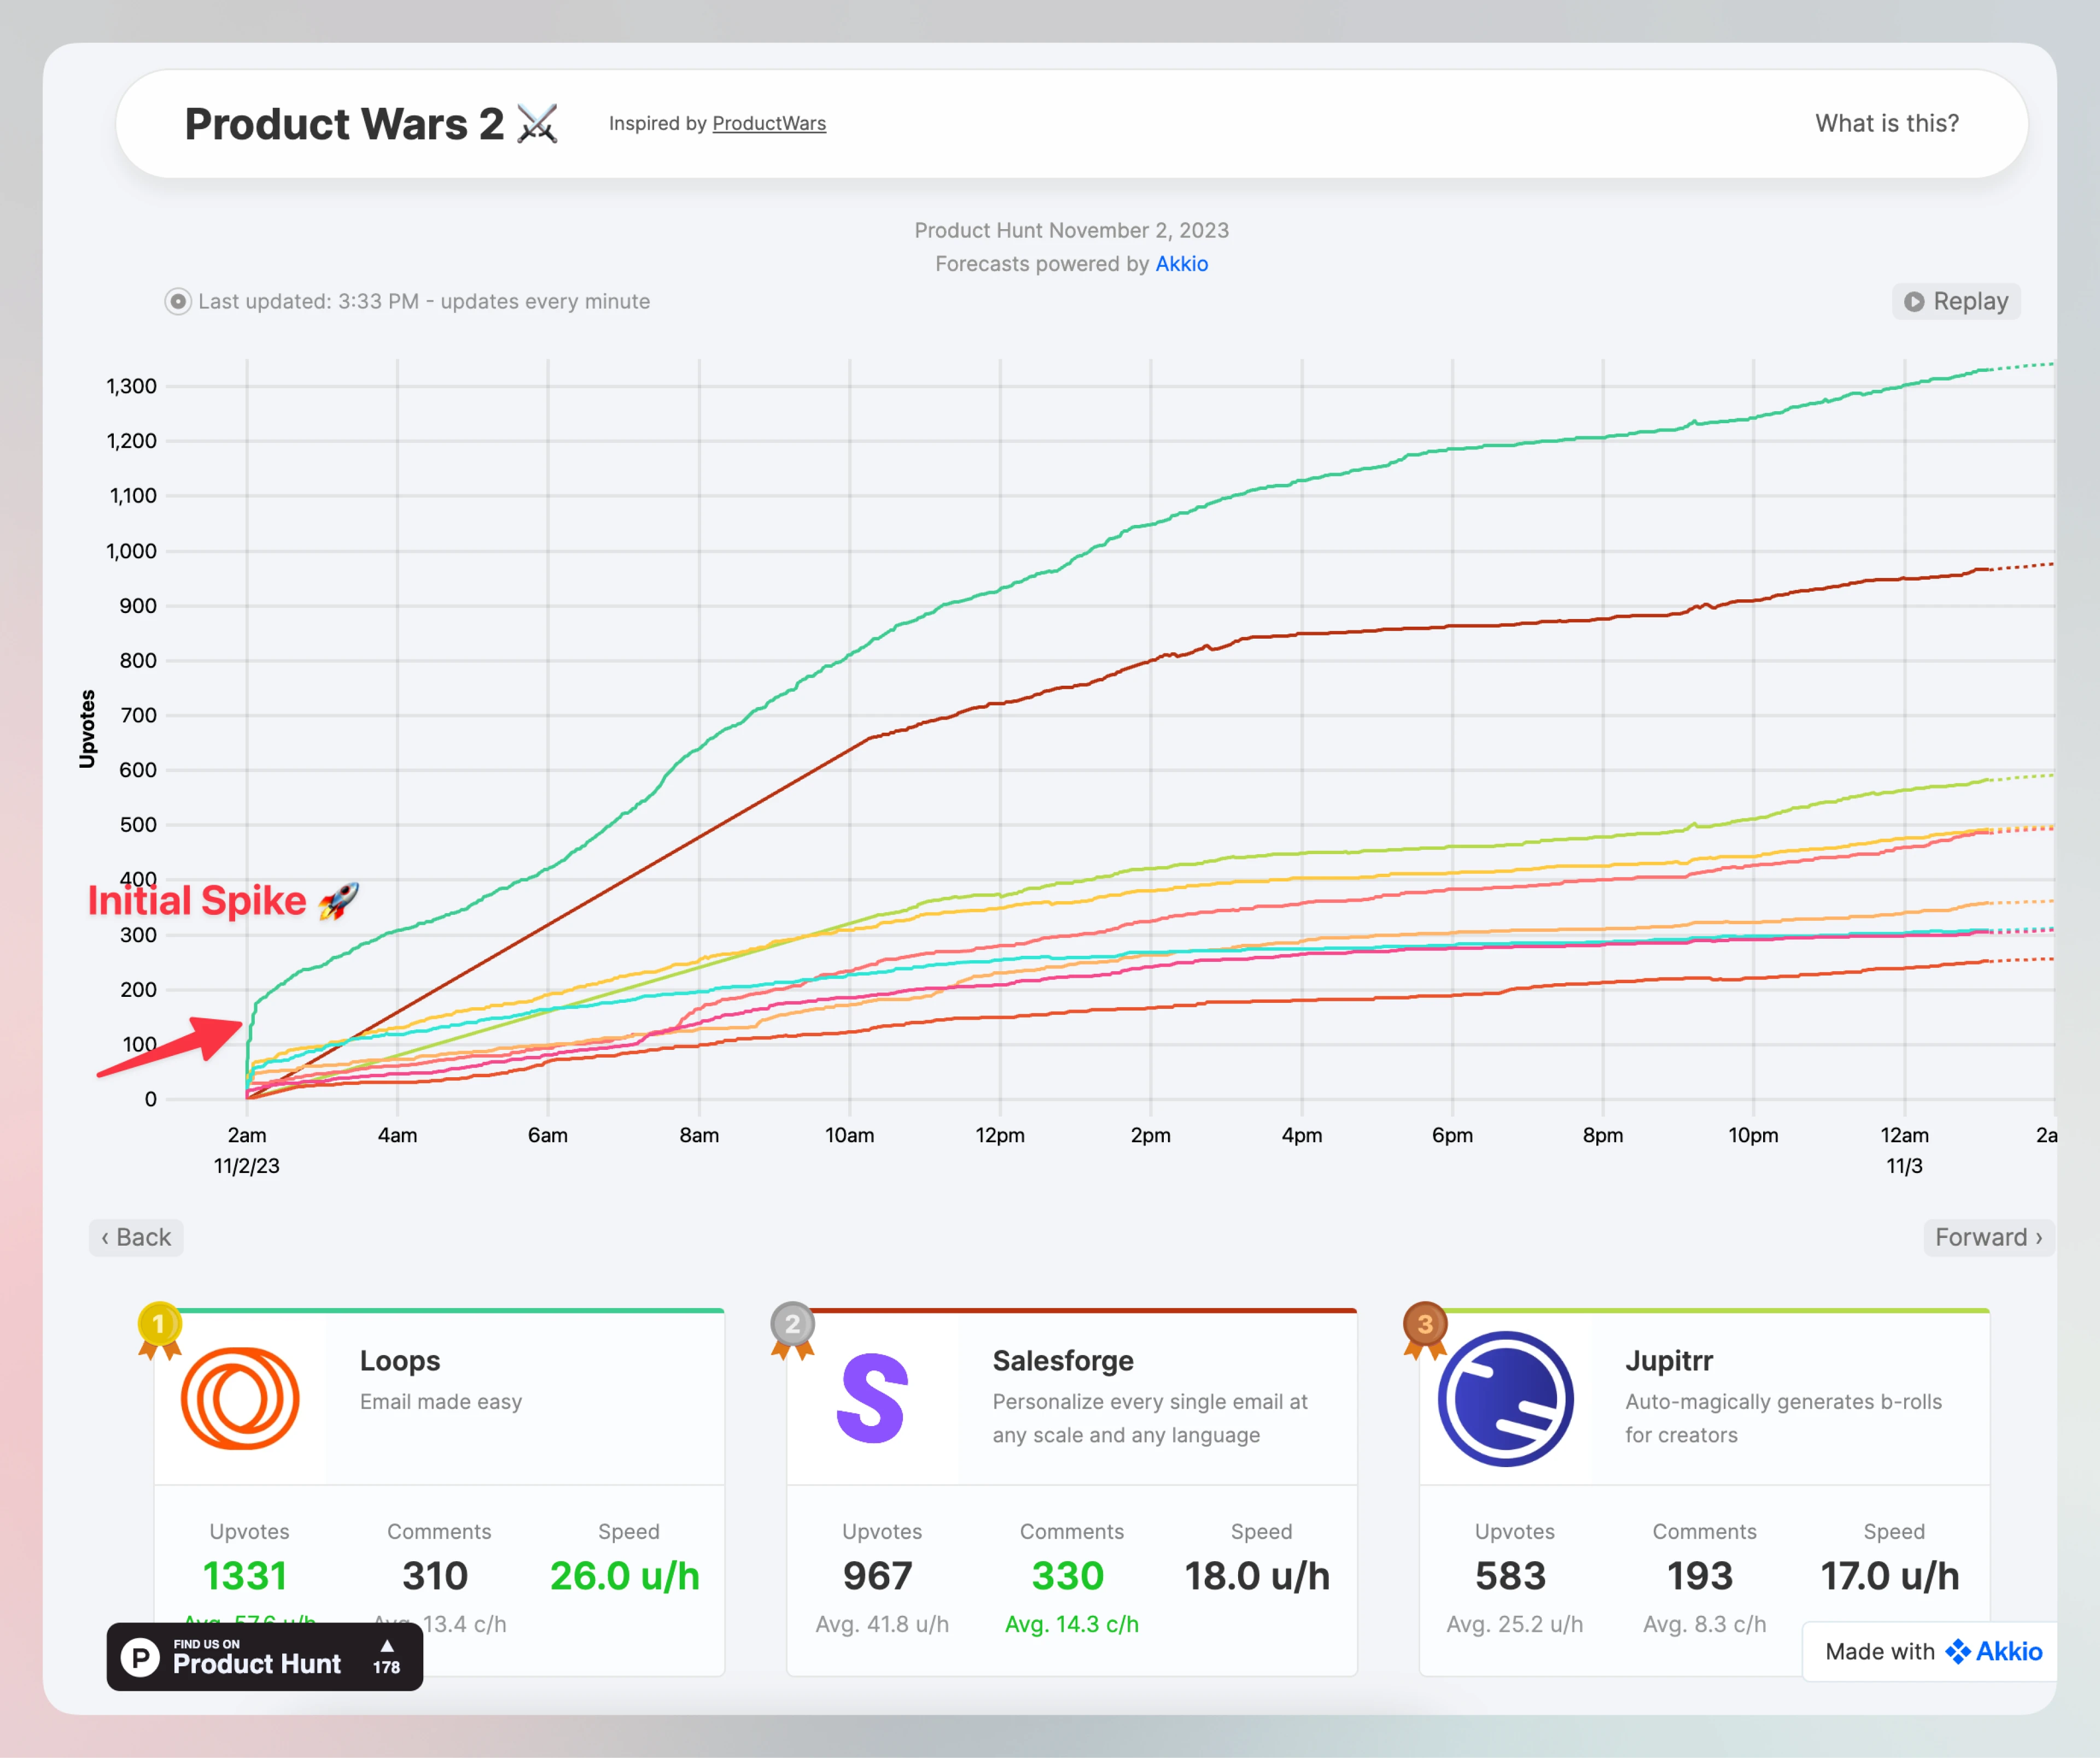Viewport: 2100px width, 1758px height.
Task: Click the silver second place medal badge
Action: pos(792,1330)
